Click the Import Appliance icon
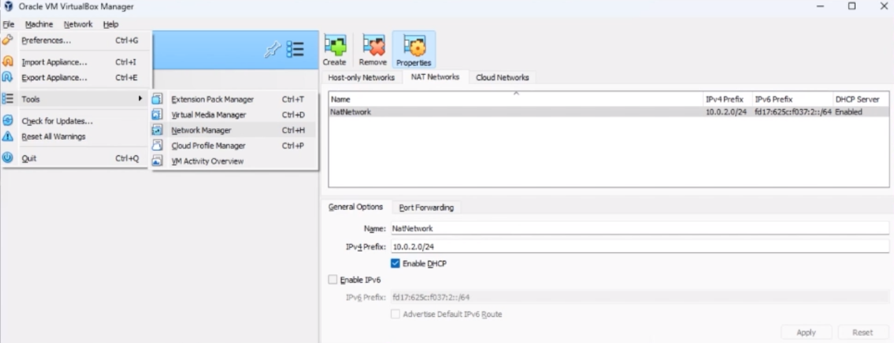894x343 pixels. point(8,62)
